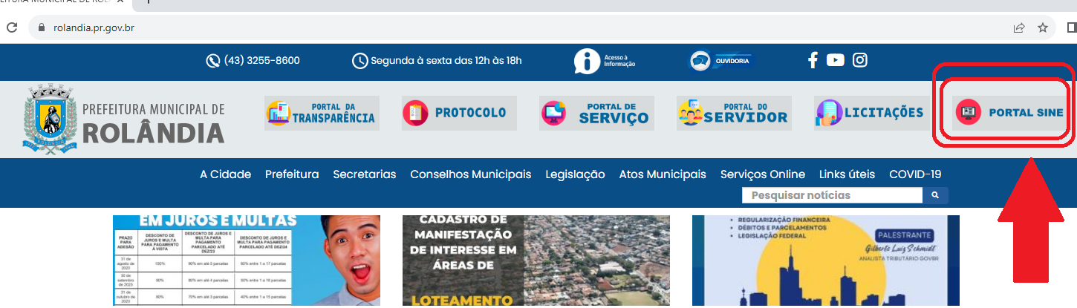Image resolution: width=1077 pixels, height=308 pixels.
Task: Bookmark this page with star icon
Action: (x=1043, y=28)
